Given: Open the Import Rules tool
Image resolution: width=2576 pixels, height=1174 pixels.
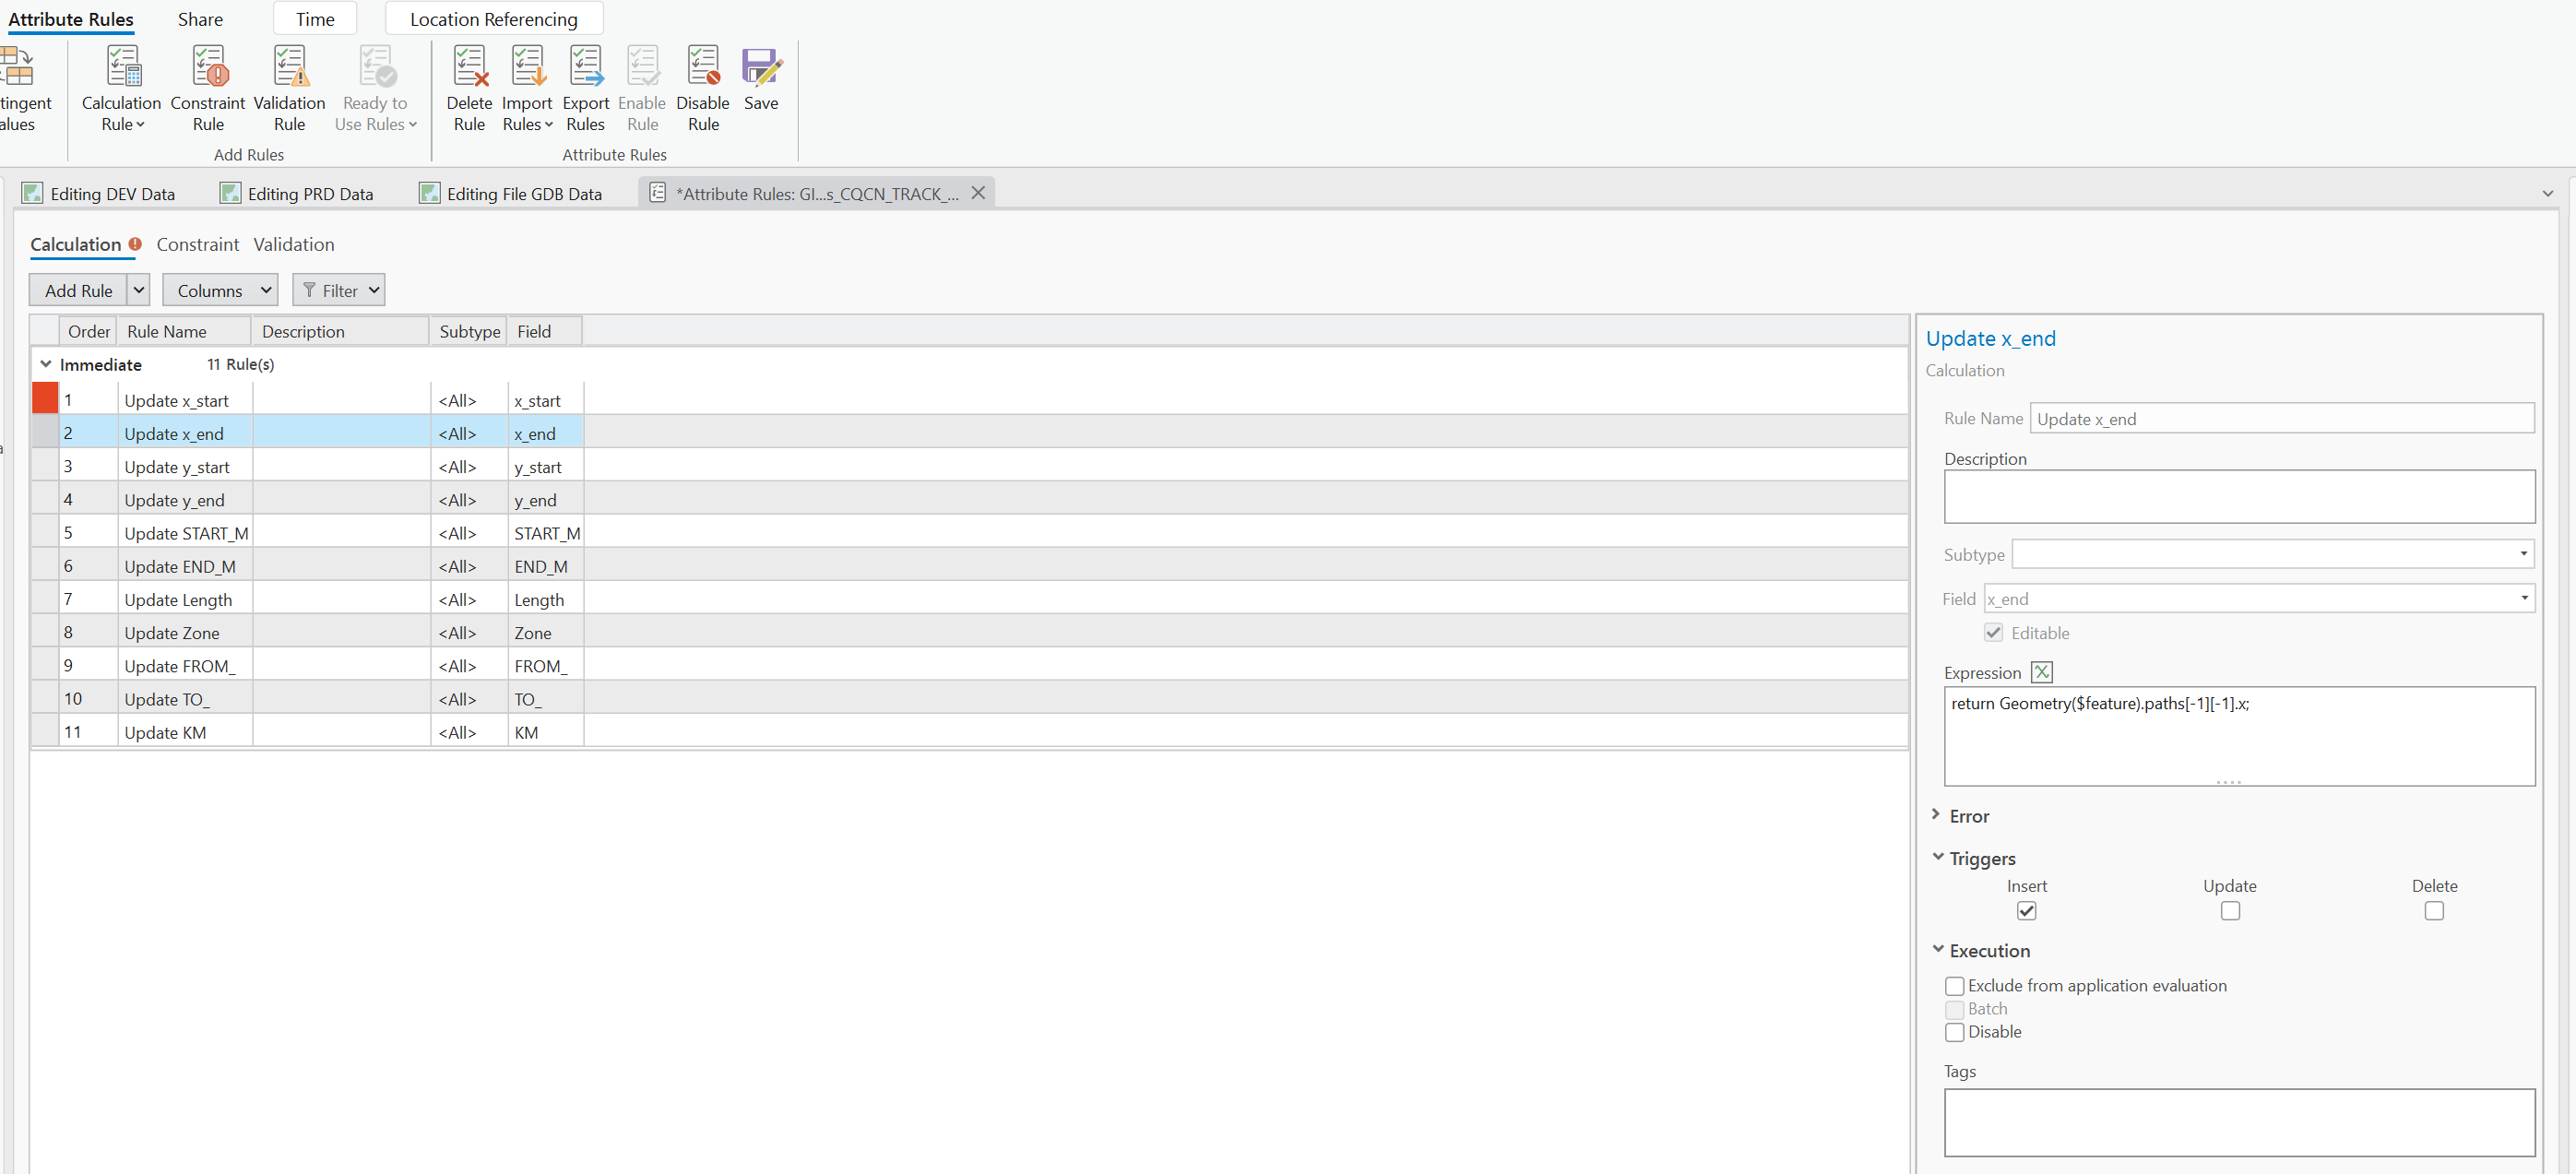Looking at the screenshot, I should 527,67.
